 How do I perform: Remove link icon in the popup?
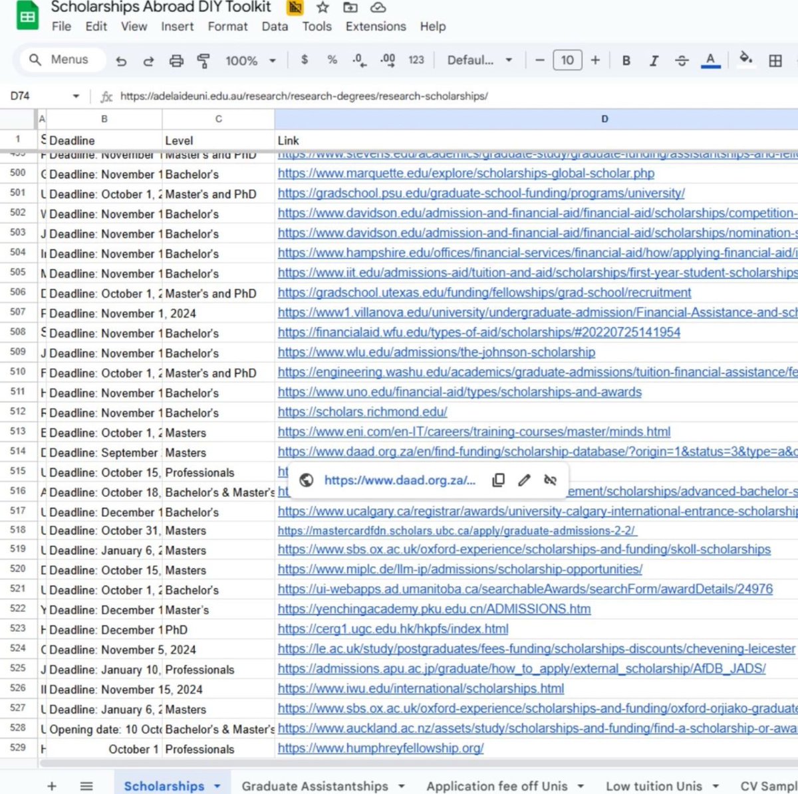[x=550, y=480]
